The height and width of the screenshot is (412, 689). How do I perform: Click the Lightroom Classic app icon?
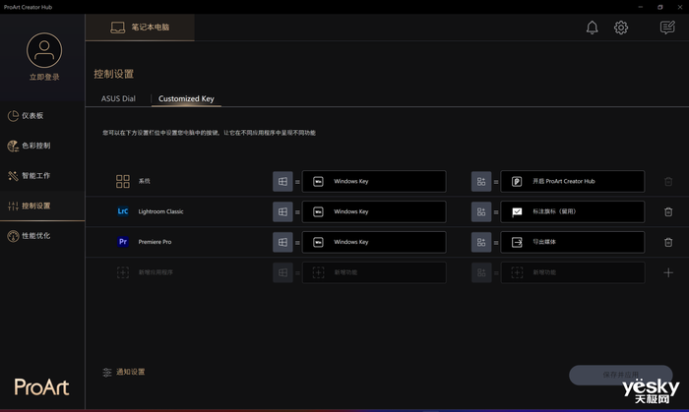point(123,211)
